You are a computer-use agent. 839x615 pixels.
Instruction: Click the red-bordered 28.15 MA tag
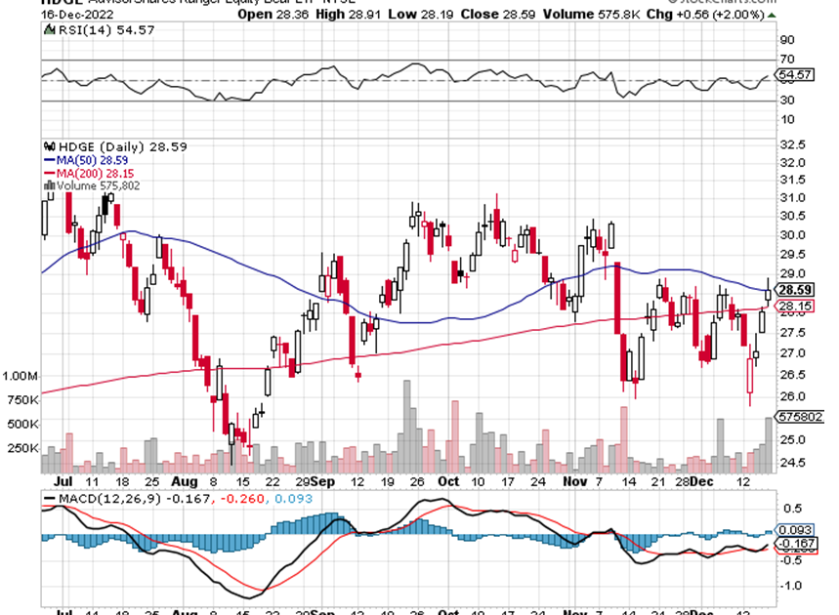point(795,306)
